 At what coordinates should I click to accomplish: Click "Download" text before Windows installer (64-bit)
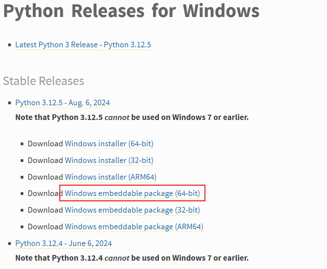(45, 144)
